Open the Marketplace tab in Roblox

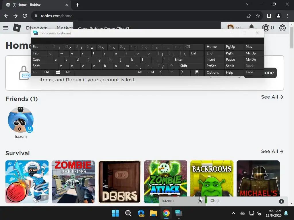(x=65, y=27)
